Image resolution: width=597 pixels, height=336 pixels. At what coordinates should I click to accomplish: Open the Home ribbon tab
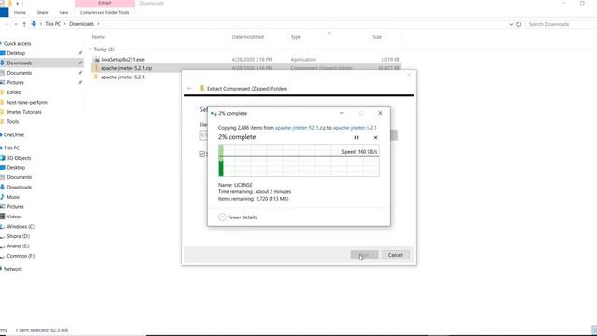coord(20,12)
